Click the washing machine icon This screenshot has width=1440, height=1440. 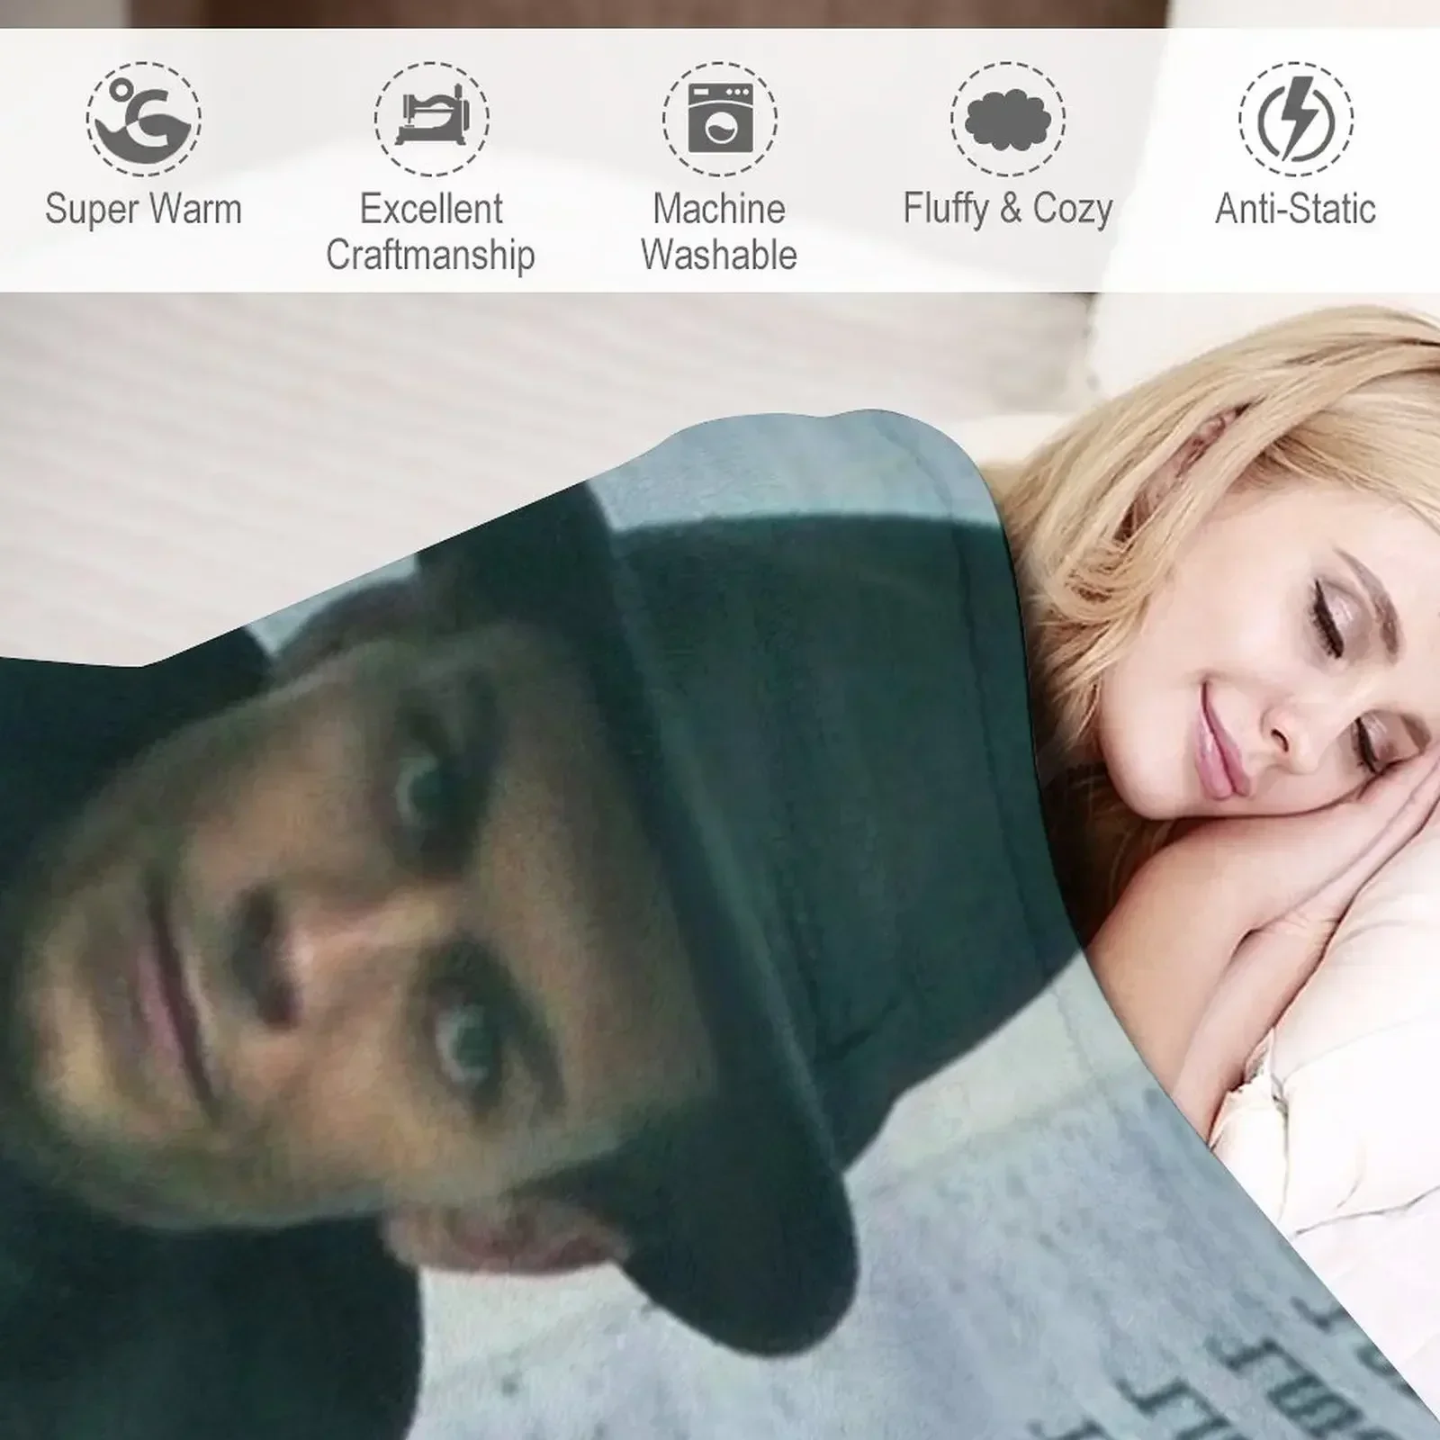click(719, 119)
